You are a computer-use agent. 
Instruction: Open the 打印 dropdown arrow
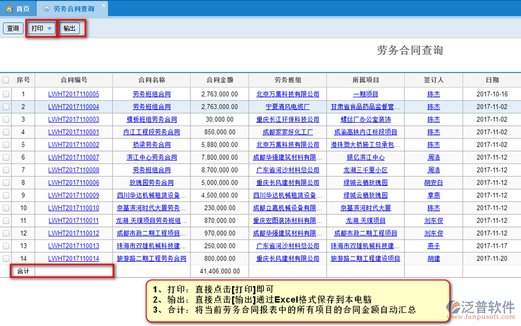pyautogui.click(x=50, y=28)
